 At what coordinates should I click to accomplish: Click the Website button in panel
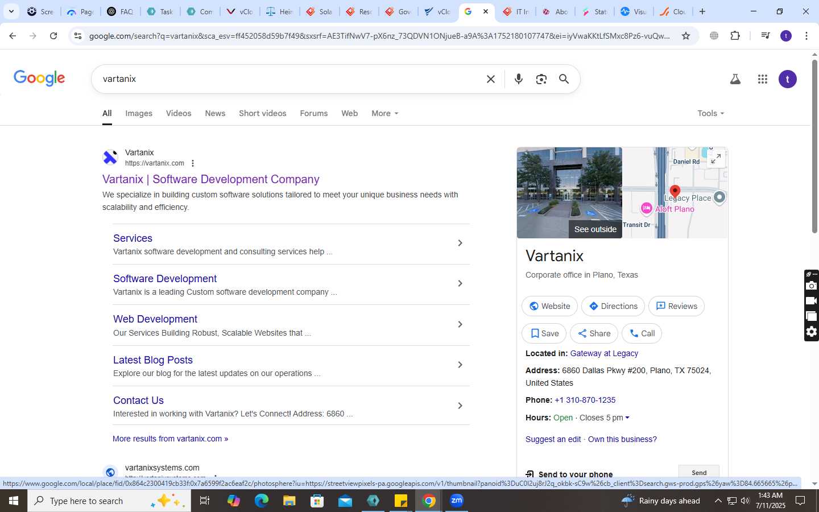coord(549,306)
